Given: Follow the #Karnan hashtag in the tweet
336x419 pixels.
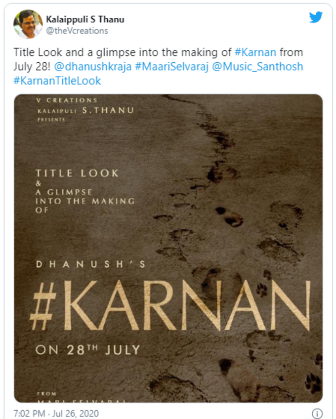Looking at the screenshot, I should [x=255, y=52].
